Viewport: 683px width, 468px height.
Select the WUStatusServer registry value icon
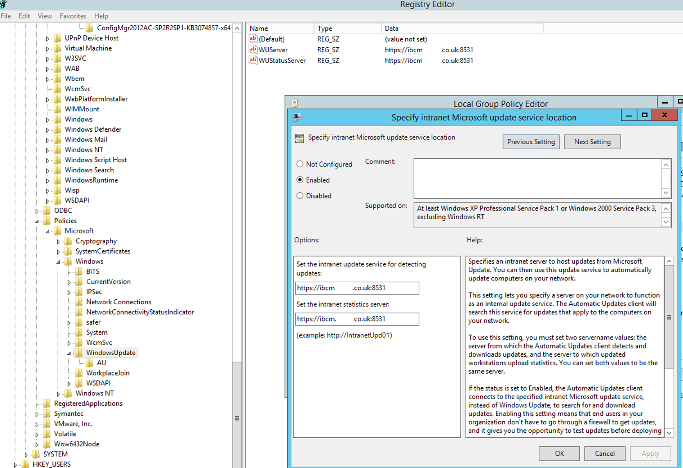pos(252,60)
